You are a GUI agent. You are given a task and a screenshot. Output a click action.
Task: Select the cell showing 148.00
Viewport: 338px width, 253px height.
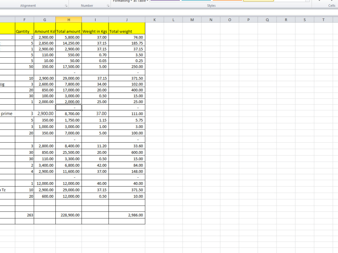click(127, 171)
